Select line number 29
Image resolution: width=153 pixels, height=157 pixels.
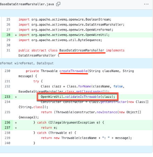click(8, 40)
